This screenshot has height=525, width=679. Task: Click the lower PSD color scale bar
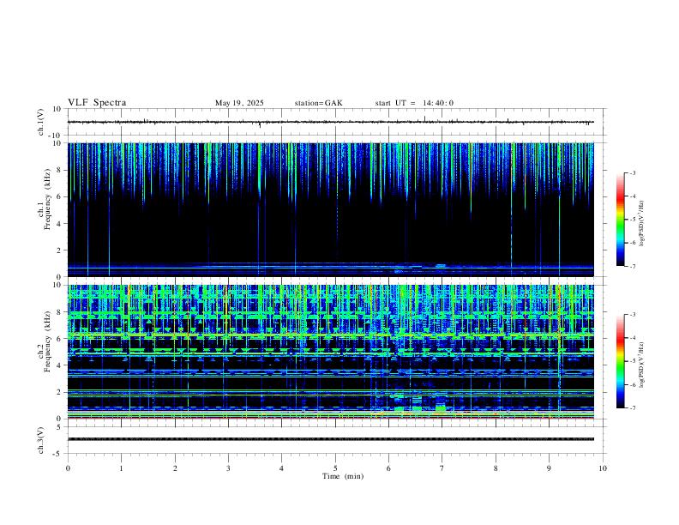pyautogui.click(x=620, y=361)
